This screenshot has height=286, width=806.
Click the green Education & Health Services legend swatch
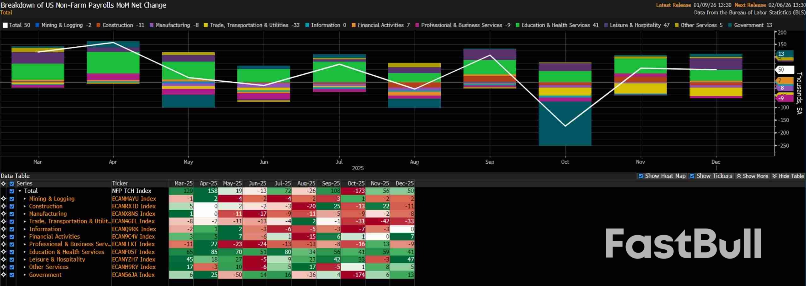click(517, 25)
